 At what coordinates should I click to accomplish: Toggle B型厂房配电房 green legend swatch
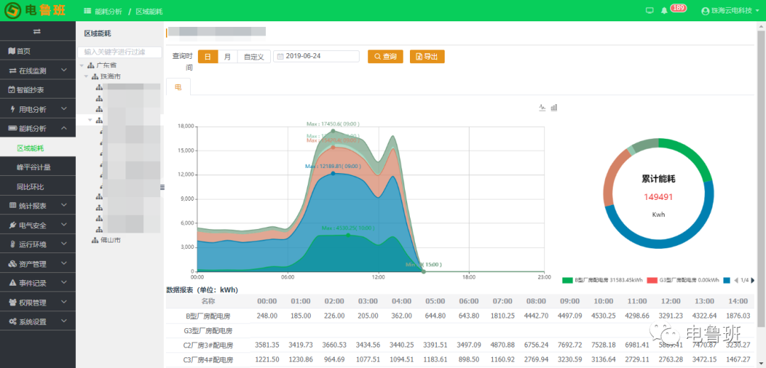click(x=567, y=280)
